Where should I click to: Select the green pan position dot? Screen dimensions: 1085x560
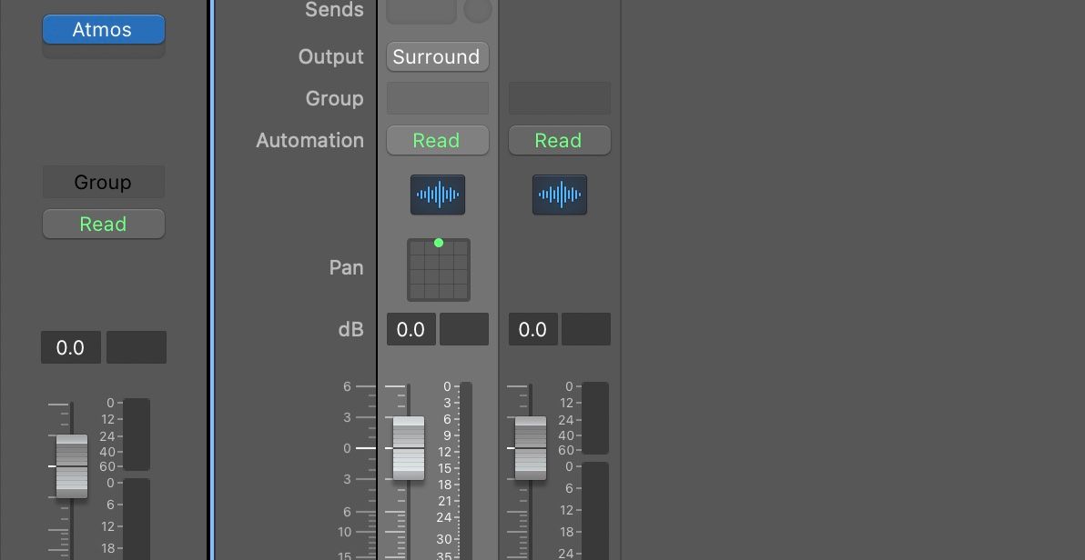coord(438,242)
